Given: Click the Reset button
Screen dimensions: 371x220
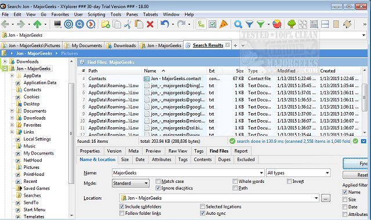Looking at the screenshot, I should click(356, 175).
